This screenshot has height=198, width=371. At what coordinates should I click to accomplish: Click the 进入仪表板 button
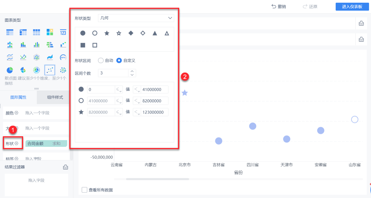(x=352, y=7)
